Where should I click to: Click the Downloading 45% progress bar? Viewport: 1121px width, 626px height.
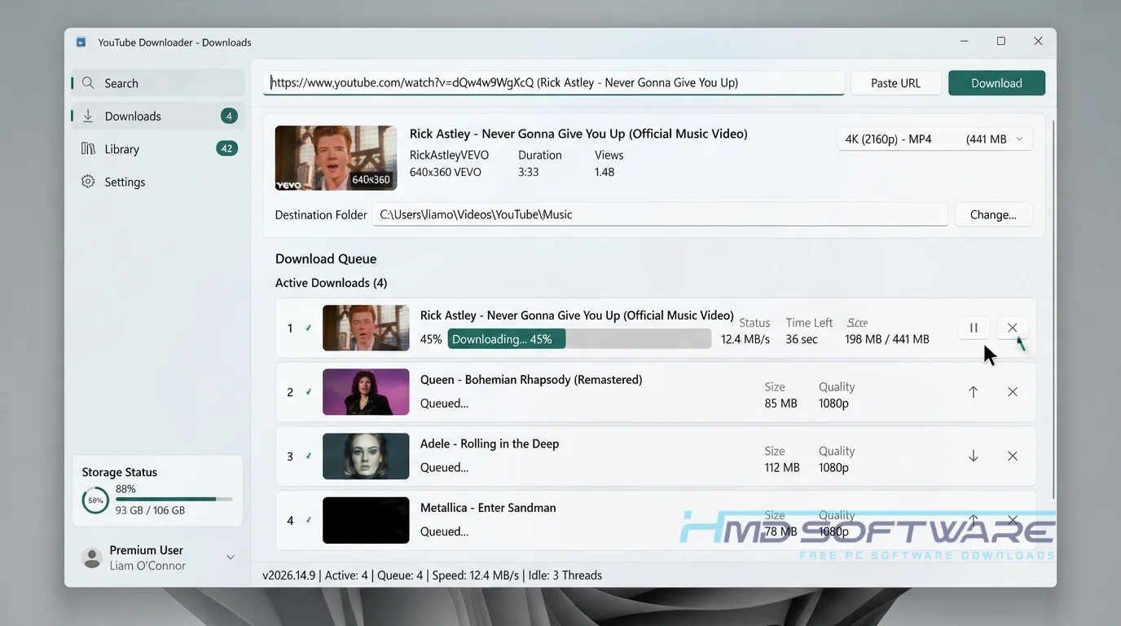pyautogui.click(x=579, y=339)
